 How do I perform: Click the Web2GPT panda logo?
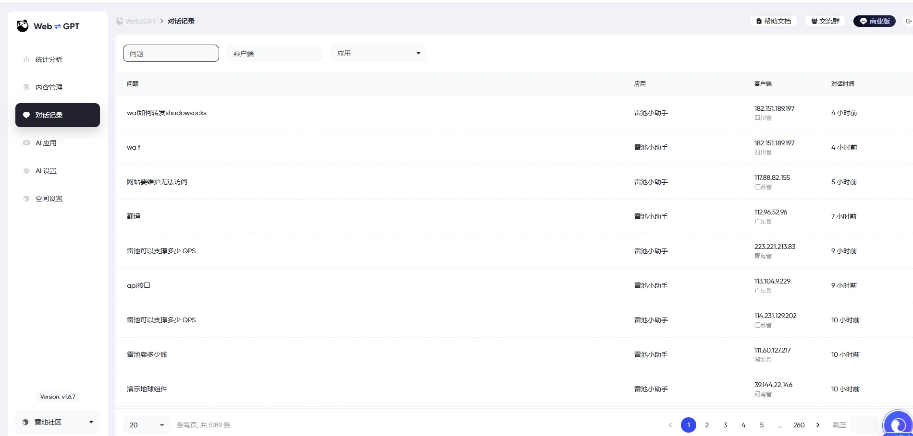point(23,26)
